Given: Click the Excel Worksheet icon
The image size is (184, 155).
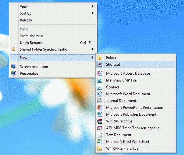Looking at the screenshot, I should coord(100,142).
